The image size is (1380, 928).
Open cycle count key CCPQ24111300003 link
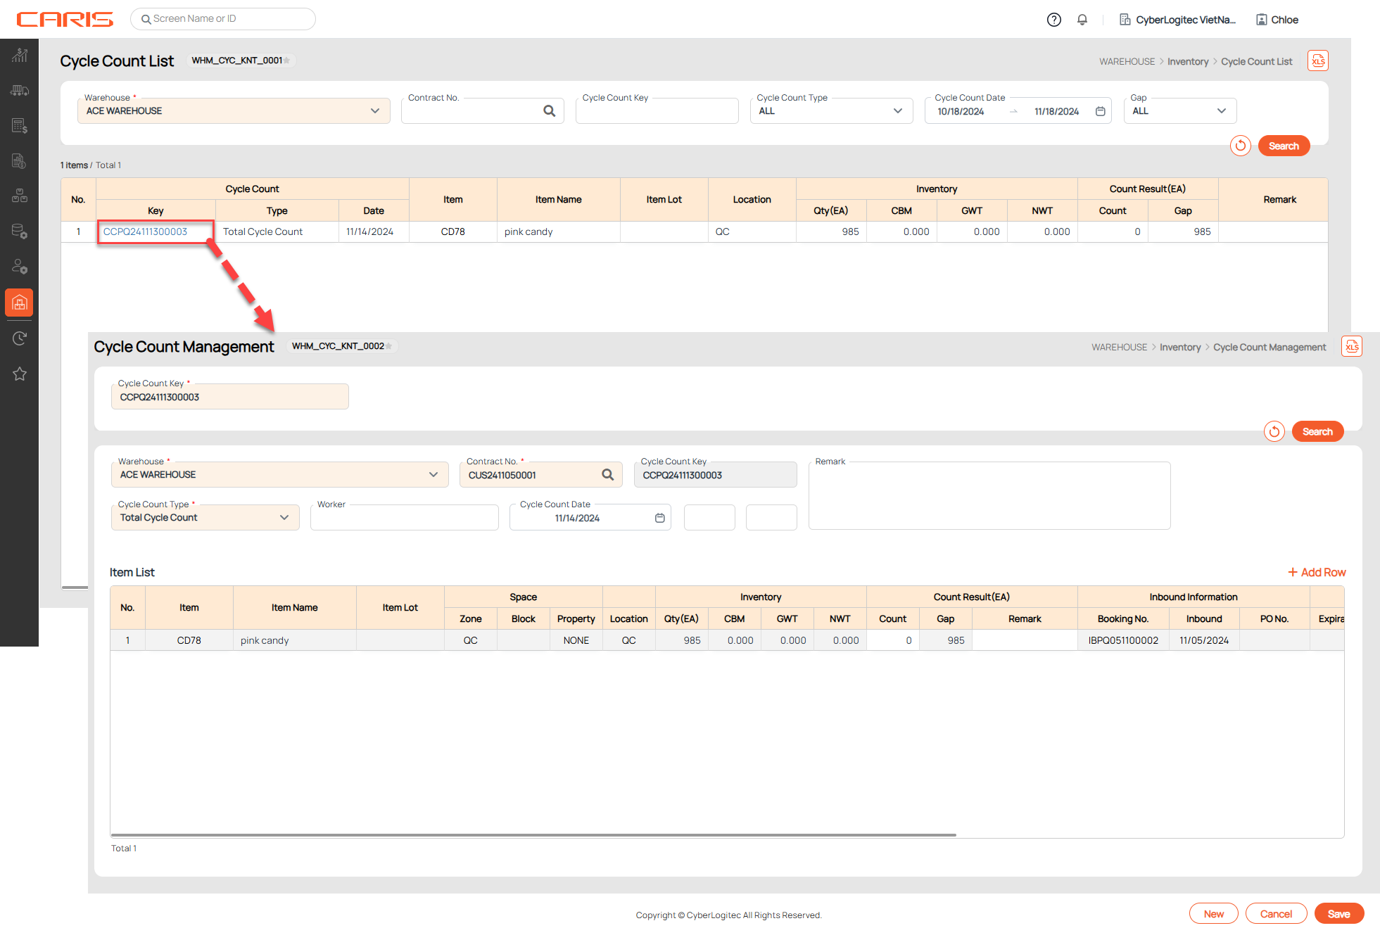click(146, 231)
